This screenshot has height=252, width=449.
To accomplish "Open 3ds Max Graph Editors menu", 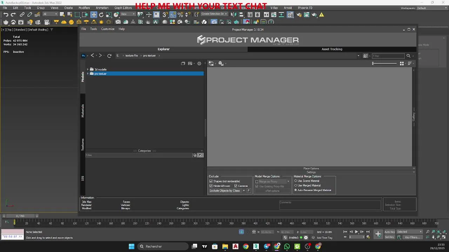I will (123, 8).
